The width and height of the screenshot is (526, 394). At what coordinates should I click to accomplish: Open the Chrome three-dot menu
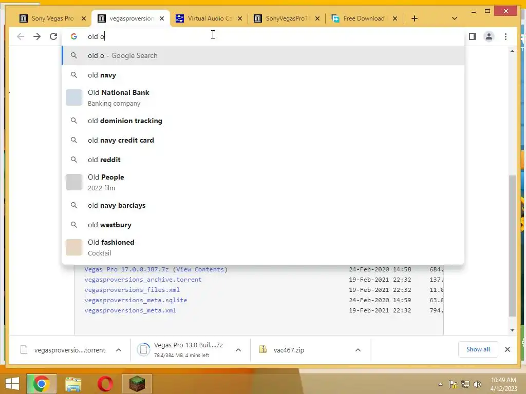point(505,36)
